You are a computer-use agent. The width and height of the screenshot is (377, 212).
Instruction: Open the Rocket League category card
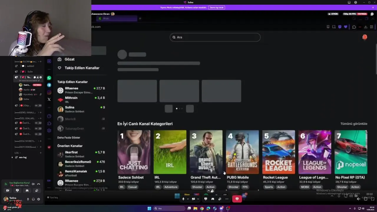pos(279,152)
